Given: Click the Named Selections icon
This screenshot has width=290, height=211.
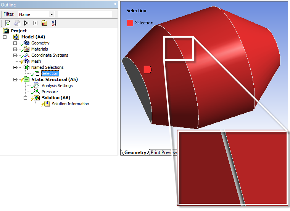Looking at the screenshot, I should point(27,67).
